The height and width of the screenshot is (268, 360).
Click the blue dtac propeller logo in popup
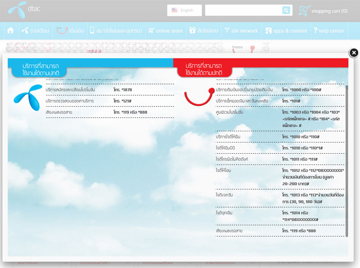coord(28,98)
